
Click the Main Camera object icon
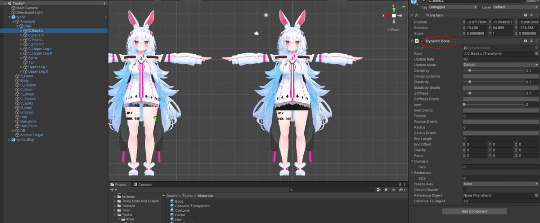click(x=13, y=8)
